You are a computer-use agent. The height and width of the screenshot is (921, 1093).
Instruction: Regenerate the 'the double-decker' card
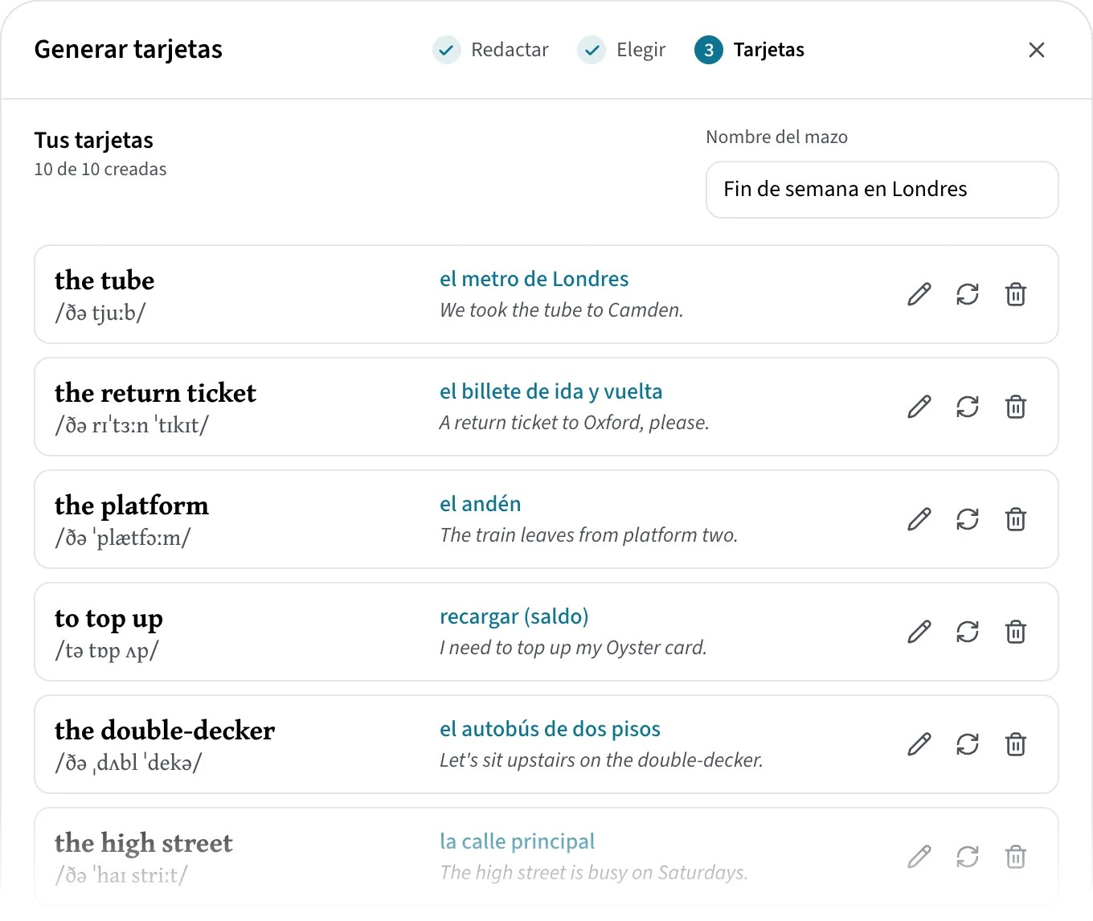pyautogui.click(x=968, y=744)
